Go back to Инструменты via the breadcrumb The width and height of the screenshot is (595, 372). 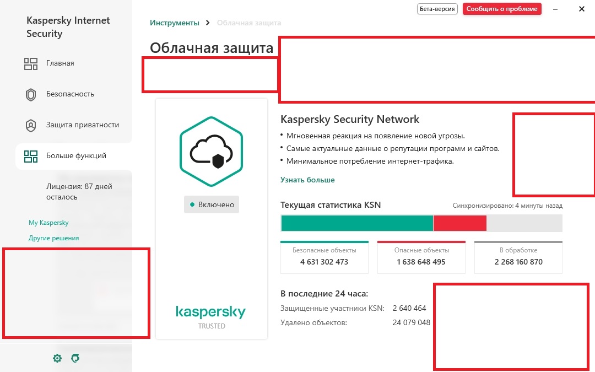[x=175, y=23]
